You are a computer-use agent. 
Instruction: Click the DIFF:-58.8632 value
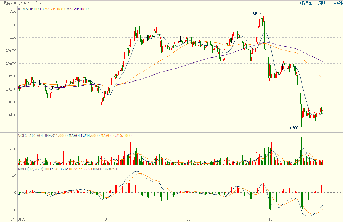(x=56, y=169)
